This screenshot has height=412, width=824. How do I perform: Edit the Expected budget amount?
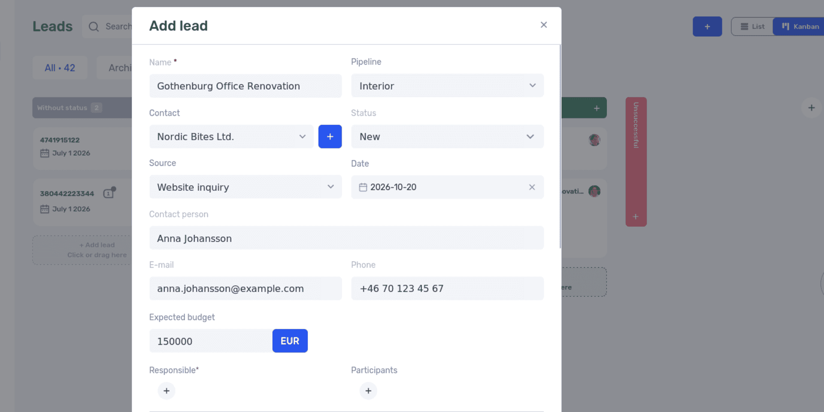211,341
